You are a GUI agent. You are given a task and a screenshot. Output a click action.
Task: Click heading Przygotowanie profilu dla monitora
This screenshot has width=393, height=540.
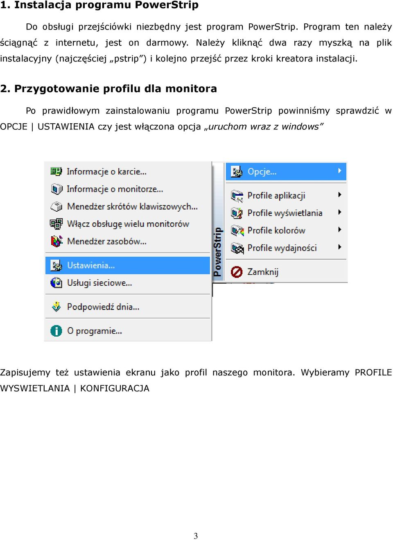pyautogui.click(x=108, y=89)
